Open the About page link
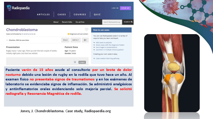The image size is (213, 119). pos(56,22)
